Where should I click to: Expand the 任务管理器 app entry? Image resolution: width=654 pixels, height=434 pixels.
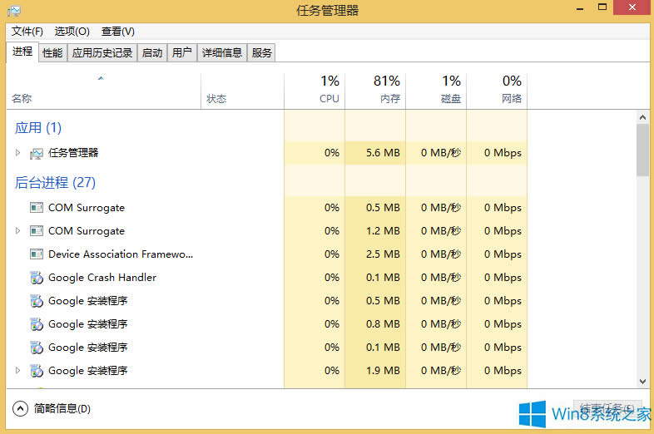click(17, 153)
